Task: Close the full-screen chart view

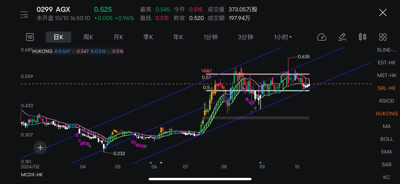Action: click(383, 12)
